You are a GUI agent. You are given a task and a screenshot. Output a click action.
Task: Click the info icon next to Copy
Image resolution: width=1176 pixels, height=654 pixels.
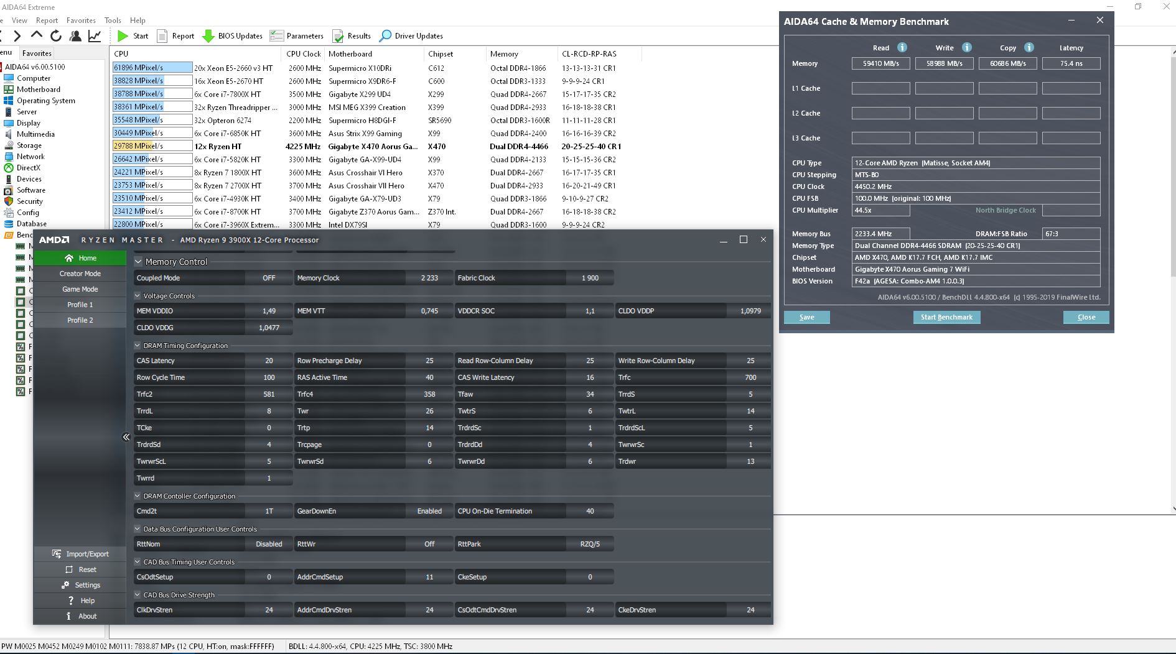[x=1029, y=47]
